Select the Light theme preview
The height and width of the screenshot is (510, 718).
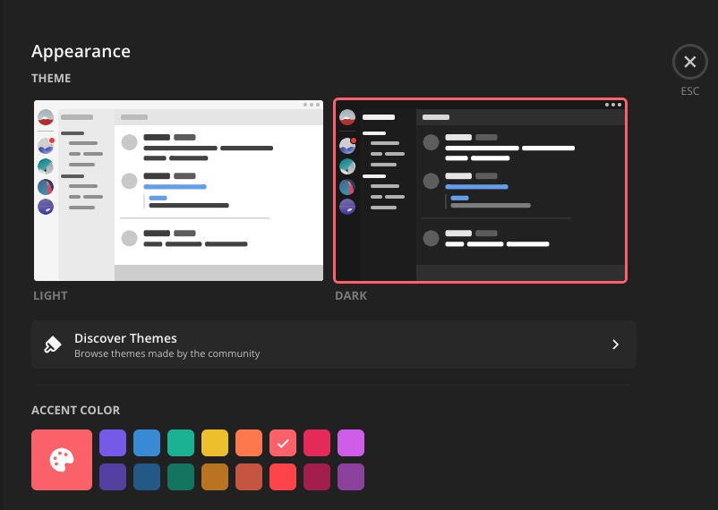[178, 191]
